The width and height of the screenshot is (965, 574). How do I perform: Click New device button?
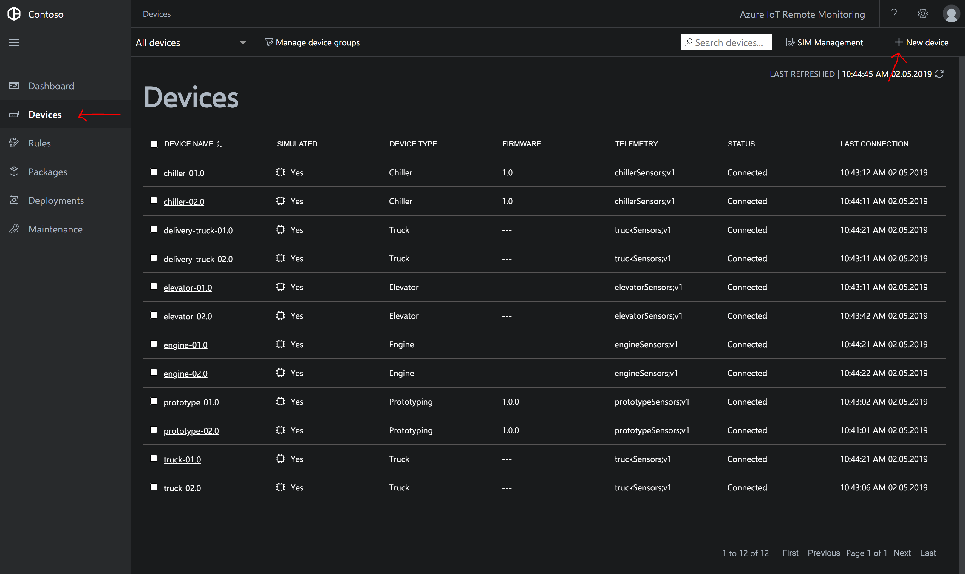coord(921,42)
